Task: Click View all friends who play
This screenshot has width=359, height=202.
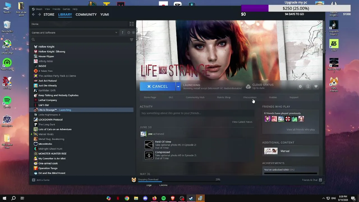Action: (x=301, y=130)
